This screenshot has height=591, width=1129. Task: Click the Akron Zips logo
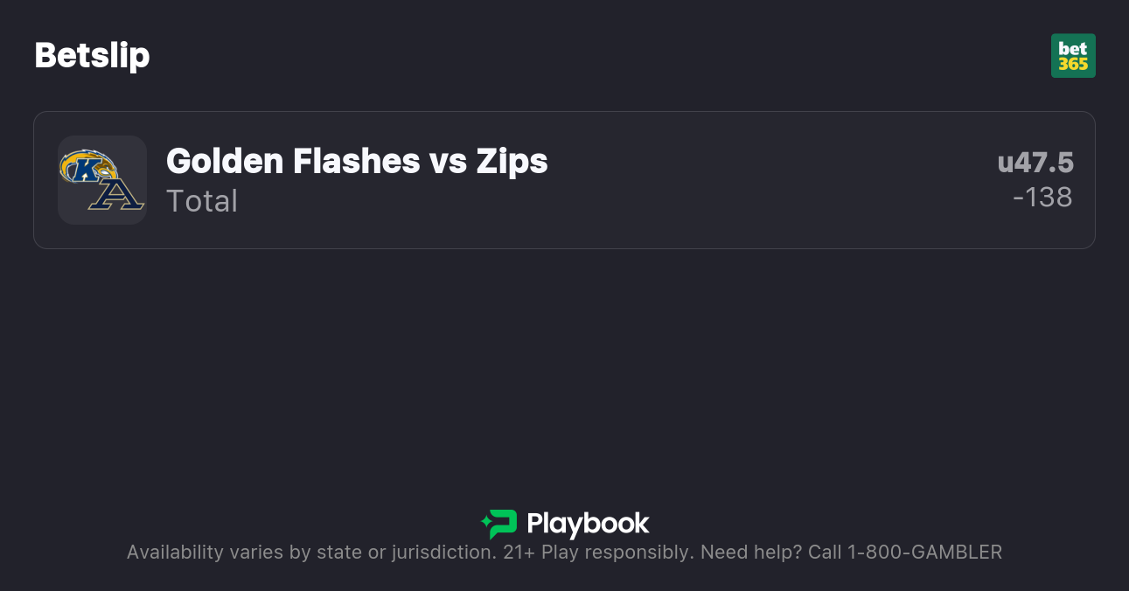click(x=117, y=197)
